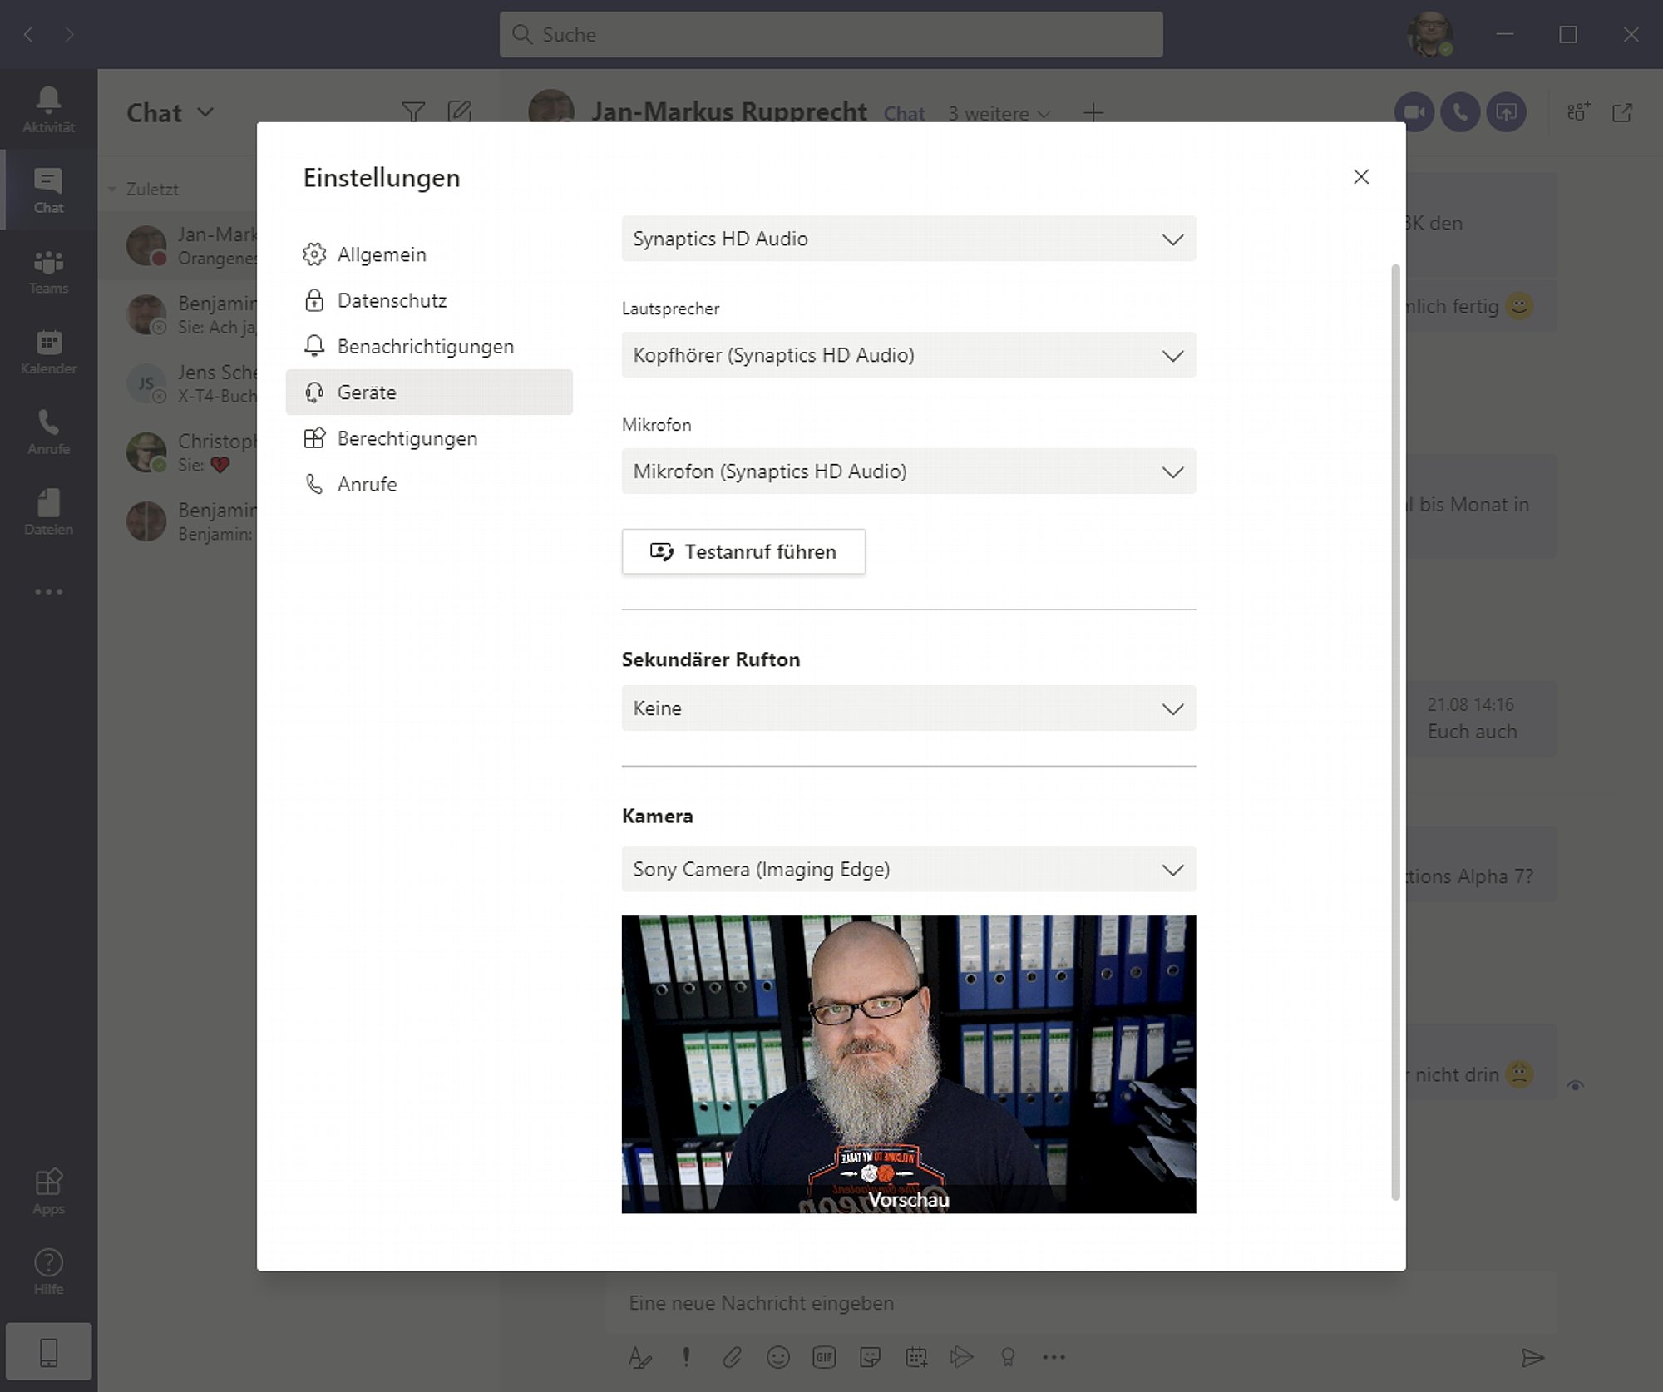The image size is (1663, 1392).
Task: Share screen using the share icon
Action: (x=1506, y=112)
